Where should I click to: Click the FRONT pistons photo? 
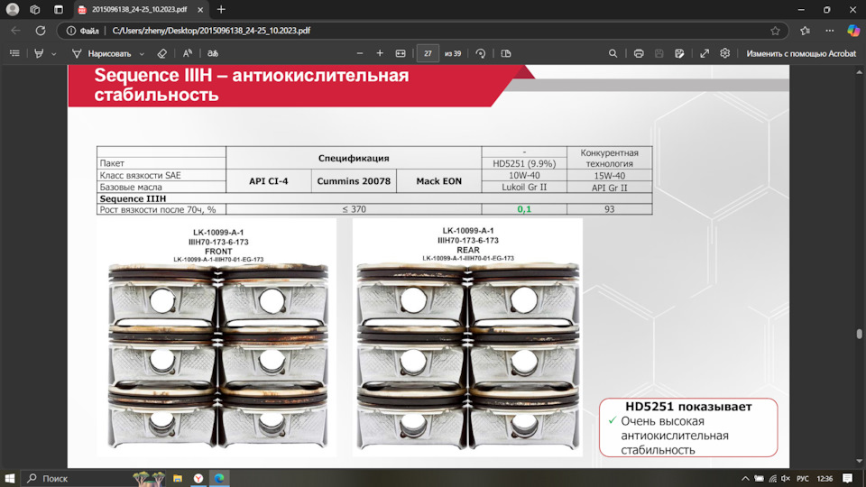click(216, 338)
